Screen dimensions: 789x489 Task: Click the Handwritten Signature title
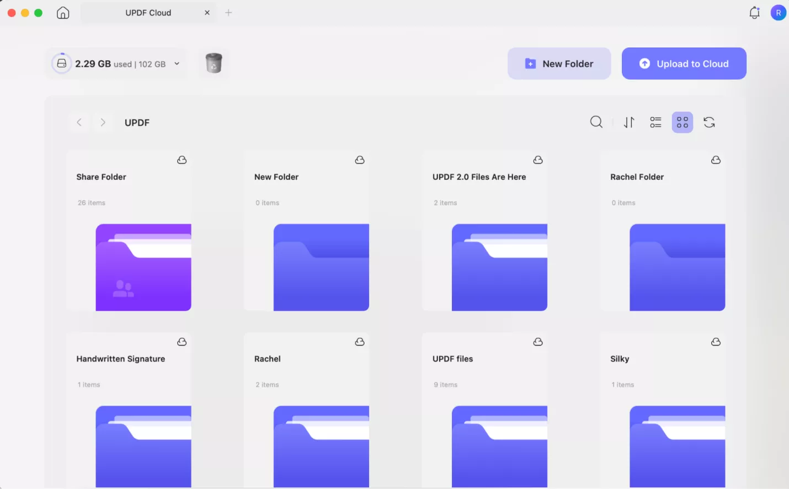pyautogui.click(x=121, y=359)
